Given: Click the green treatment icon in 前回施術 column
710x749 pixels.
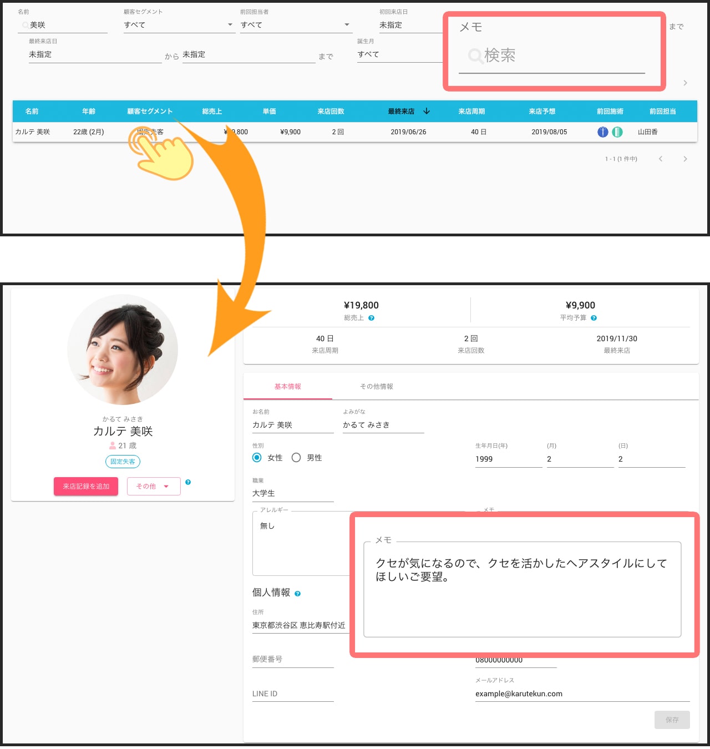Looking at the screenshot, I should click(x=617, y=132).
